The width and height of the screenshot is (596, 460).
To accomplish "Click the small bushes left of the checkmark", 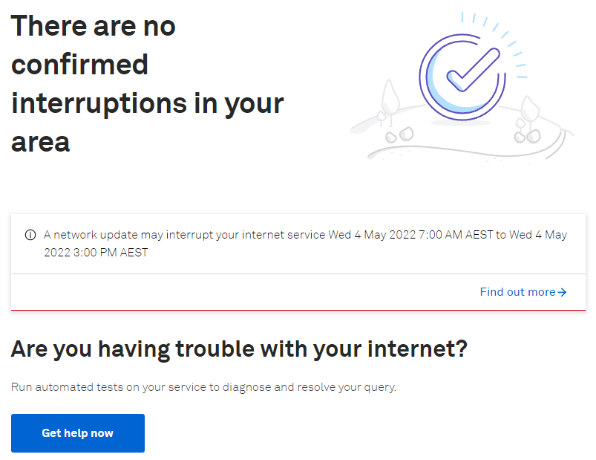I will pos(399,135).
